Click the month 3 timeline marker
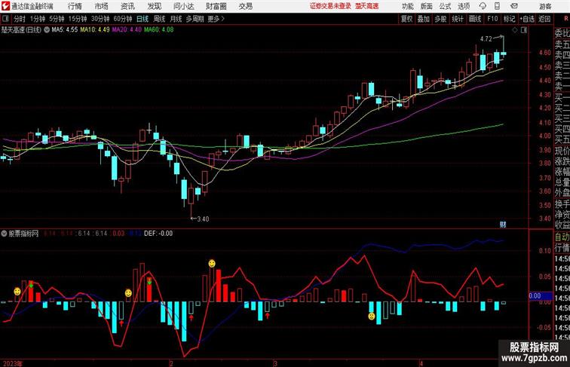This screenshot has width=570, height=367. click(275, 363)
